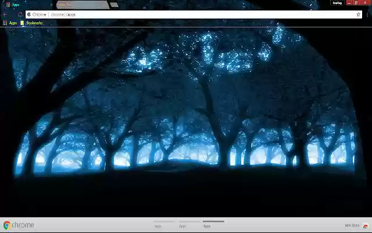372x233 pixels.
Task: Open a new tab with the new-tab button
Action: tap(114, 5)
